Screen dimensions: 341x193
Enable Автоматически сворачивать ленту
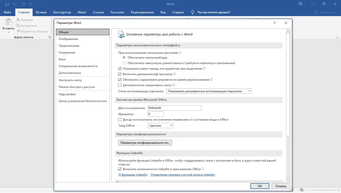click(120, 85)
